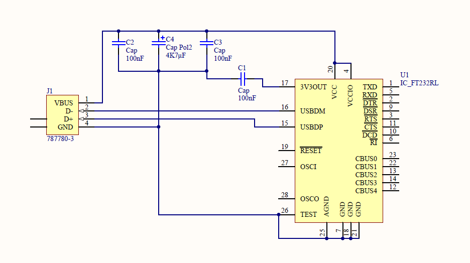
Task: Click pin number 25 below AGND
Action: click(322, 233)
